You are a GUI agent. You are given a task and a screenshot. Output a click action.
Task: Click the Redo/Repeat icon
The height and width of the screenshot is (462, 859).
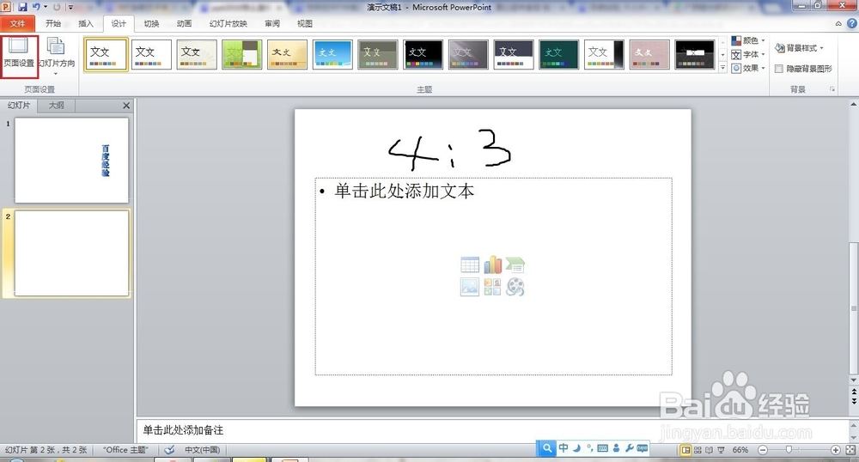coord(56,7)
